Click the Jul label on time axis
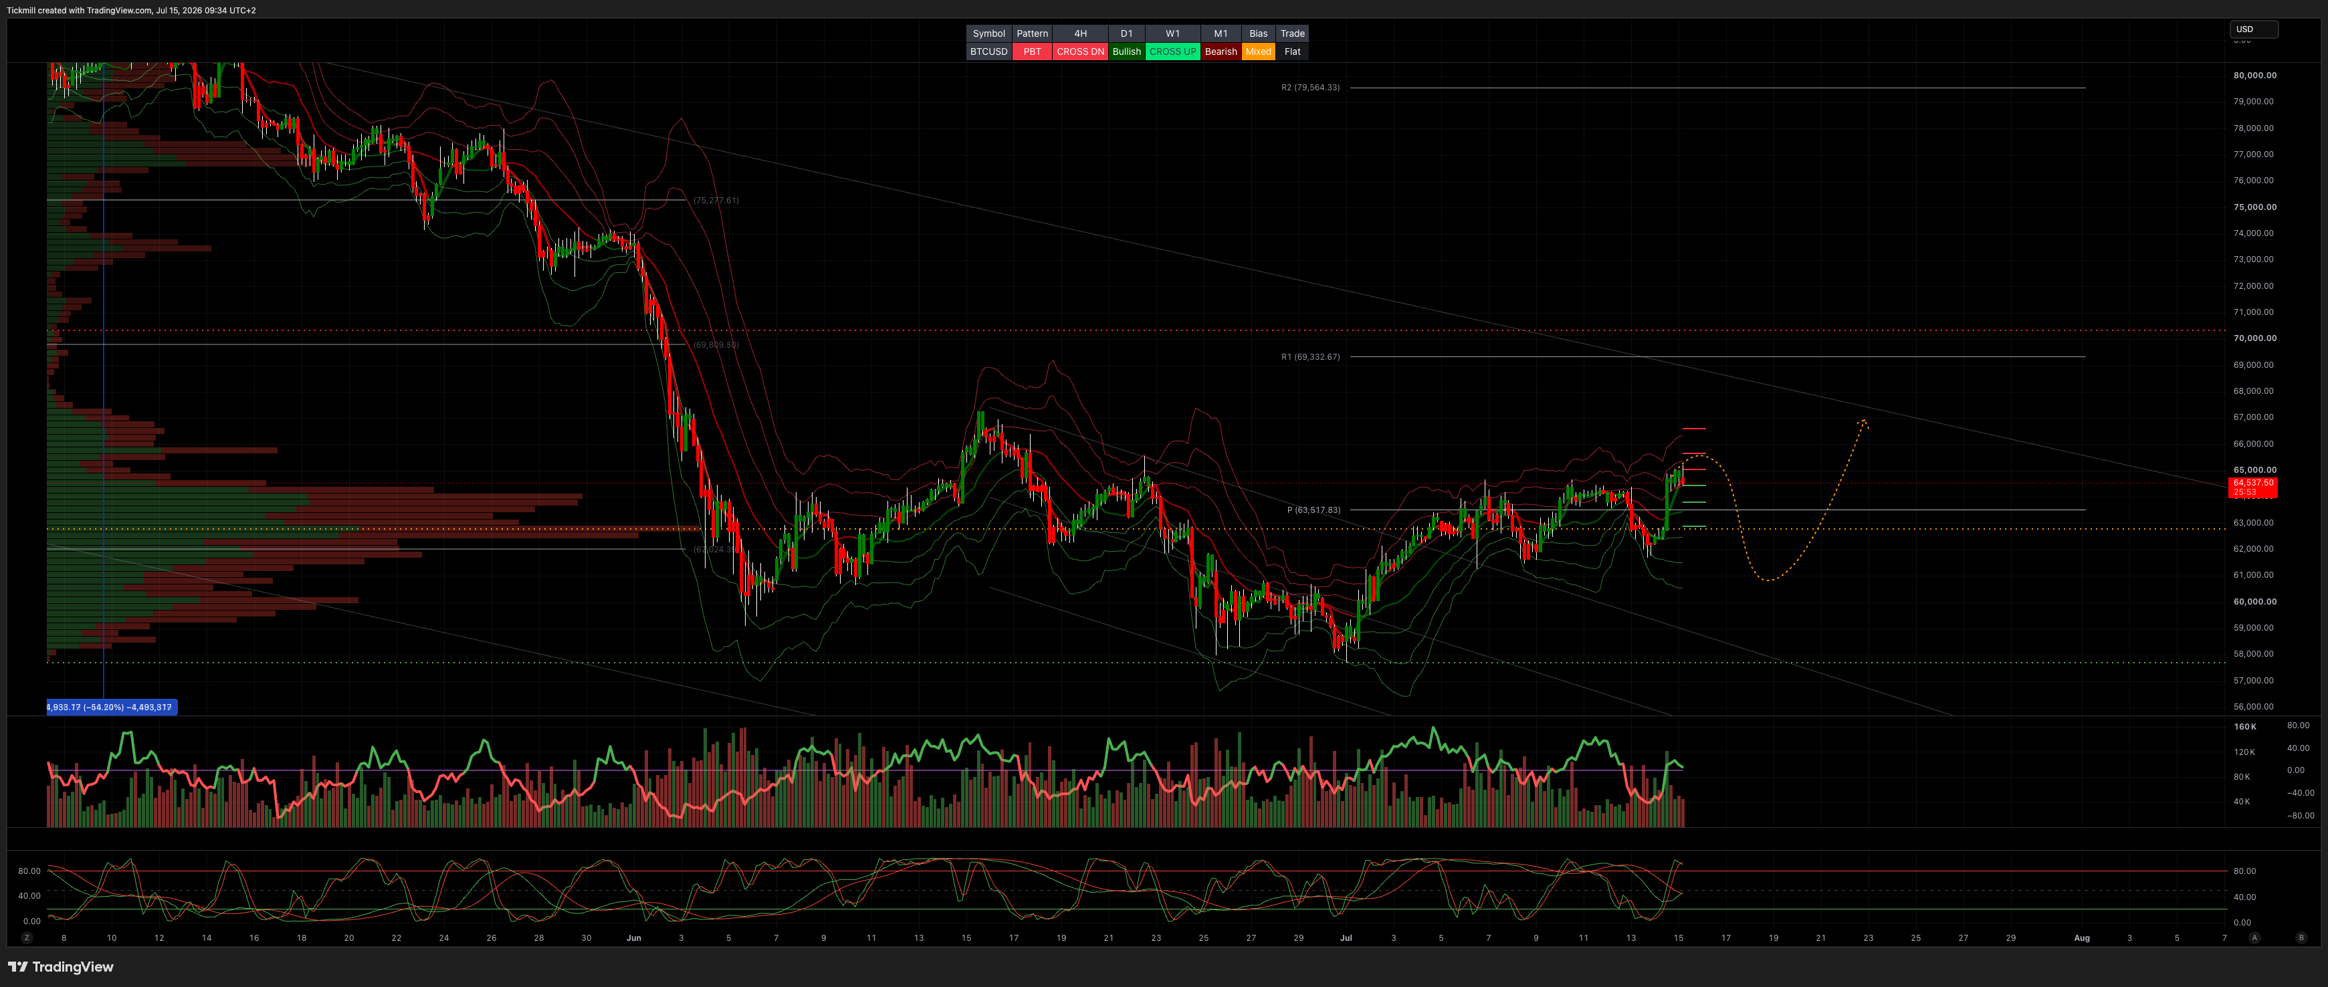The height and width of the screenshot is (987, 2328). (x=1346, y=938)
